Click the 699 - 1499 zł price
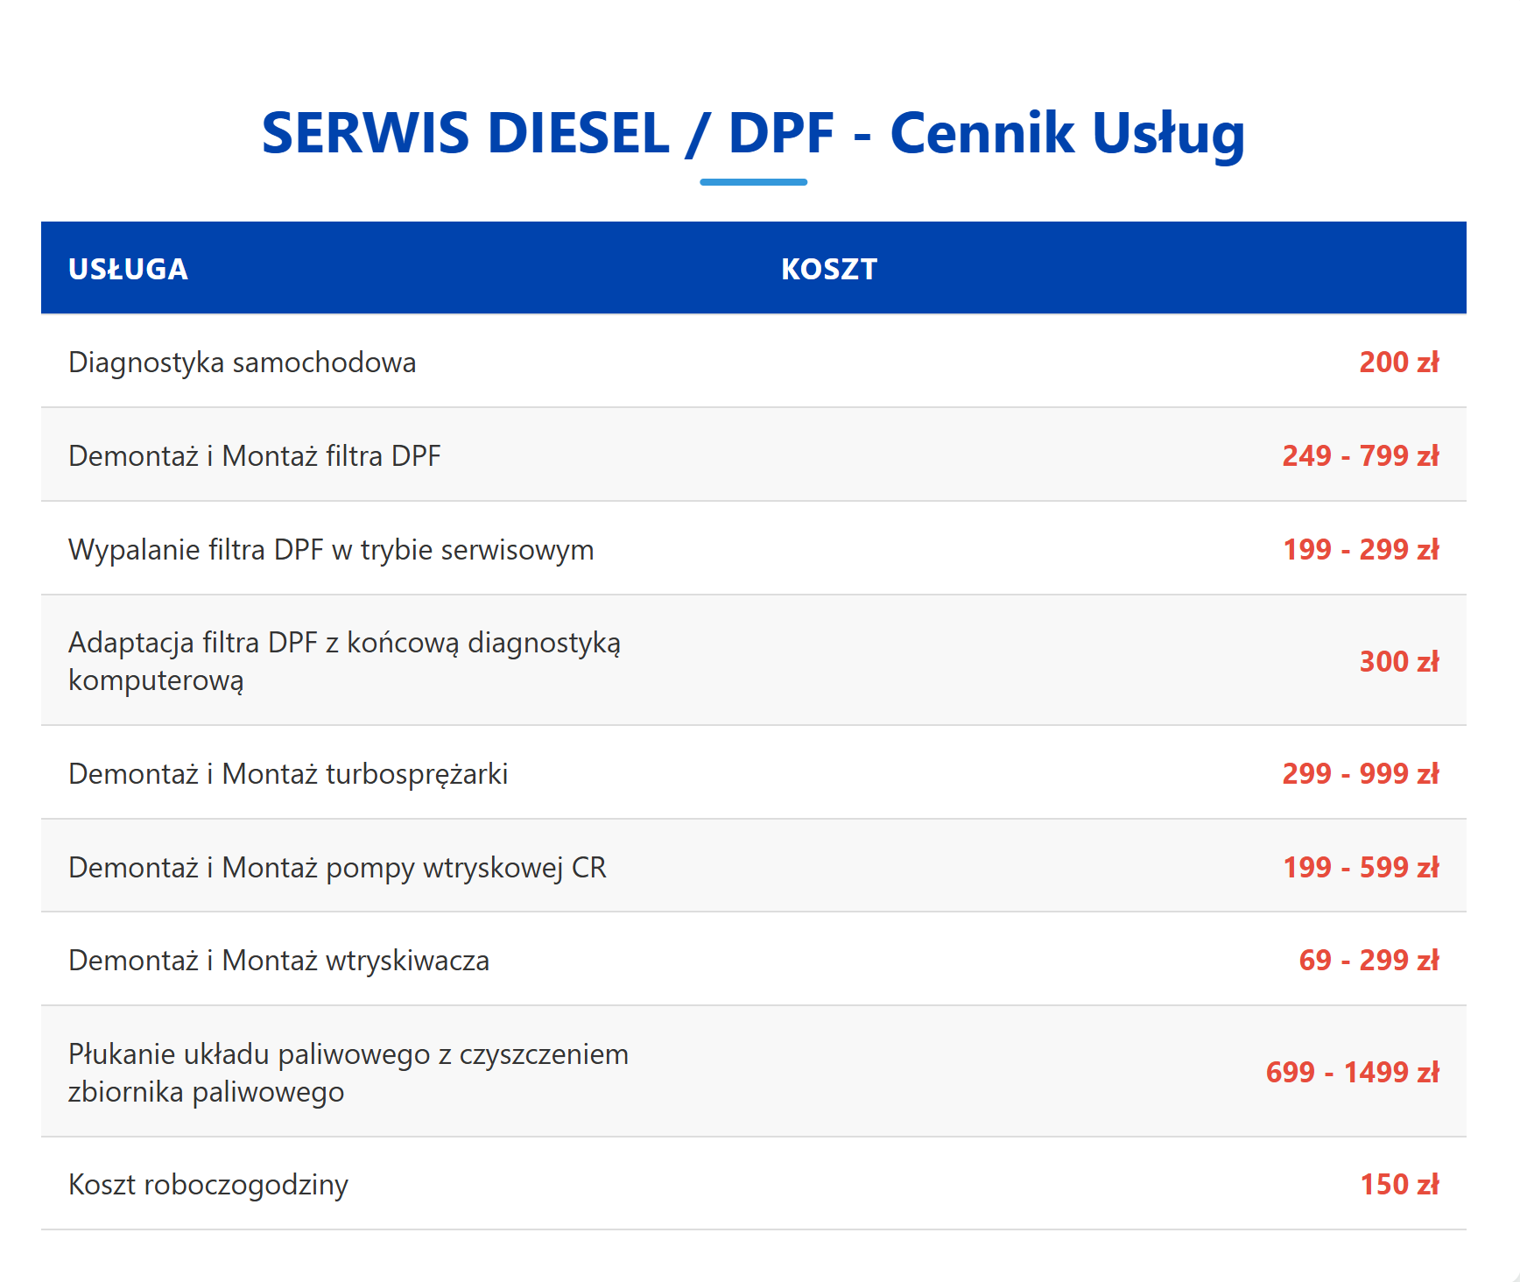The height and width of the screenshot is (1282, 1520). click(1352, 1073)
